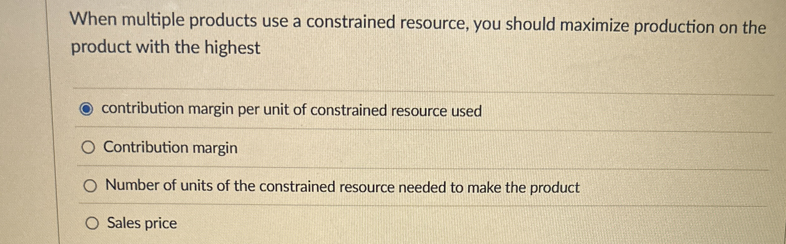Click the divider line below 'Contribution margin'
The height and width of the screenshot is (244, 786).
tap(381, 166)
